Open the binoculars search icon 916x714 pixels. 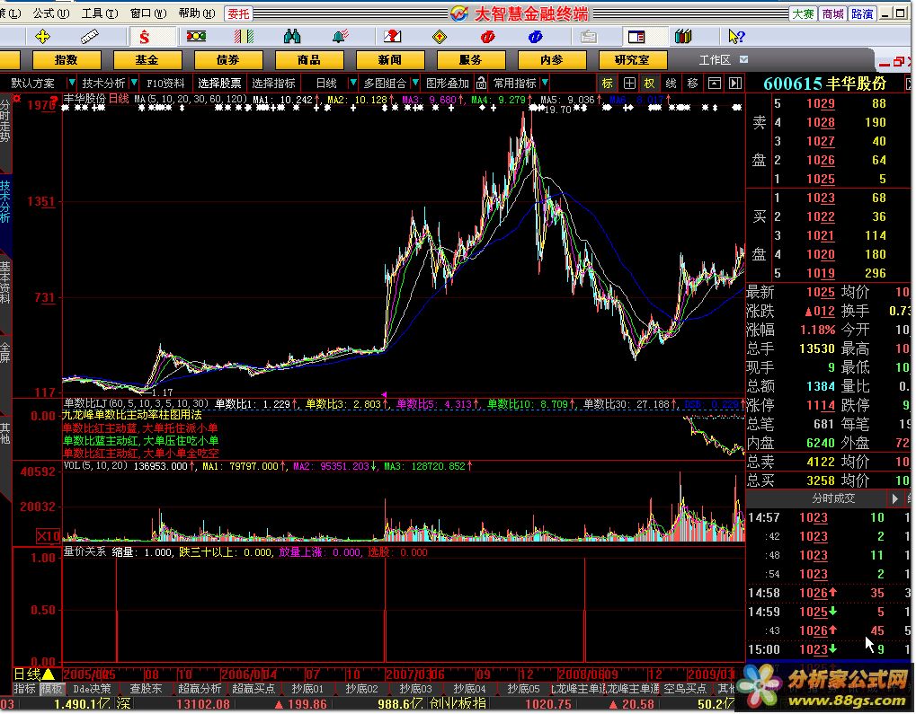(x=291, y=37)
